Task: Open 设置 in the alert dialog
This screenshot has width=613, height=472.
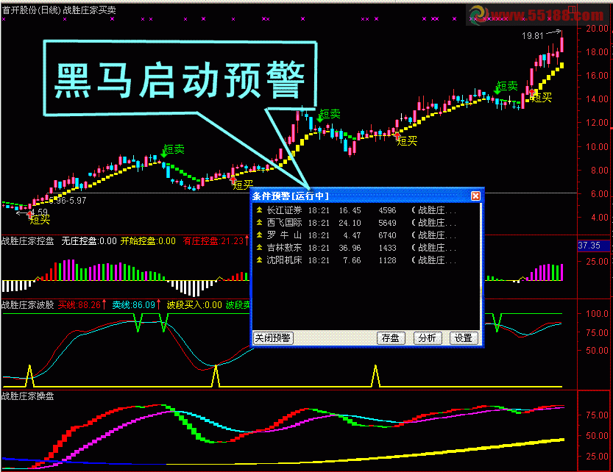Action: 464,338
